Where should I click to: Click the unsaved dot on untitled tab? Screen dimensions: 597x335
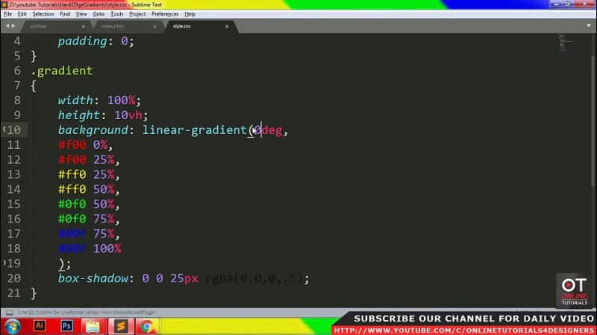(83, 26)
